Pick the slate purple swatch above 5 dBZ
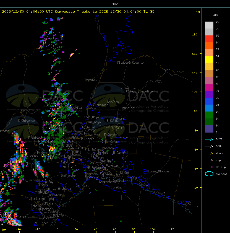Screen dimensions: 230x233 [x=209, y=129]
